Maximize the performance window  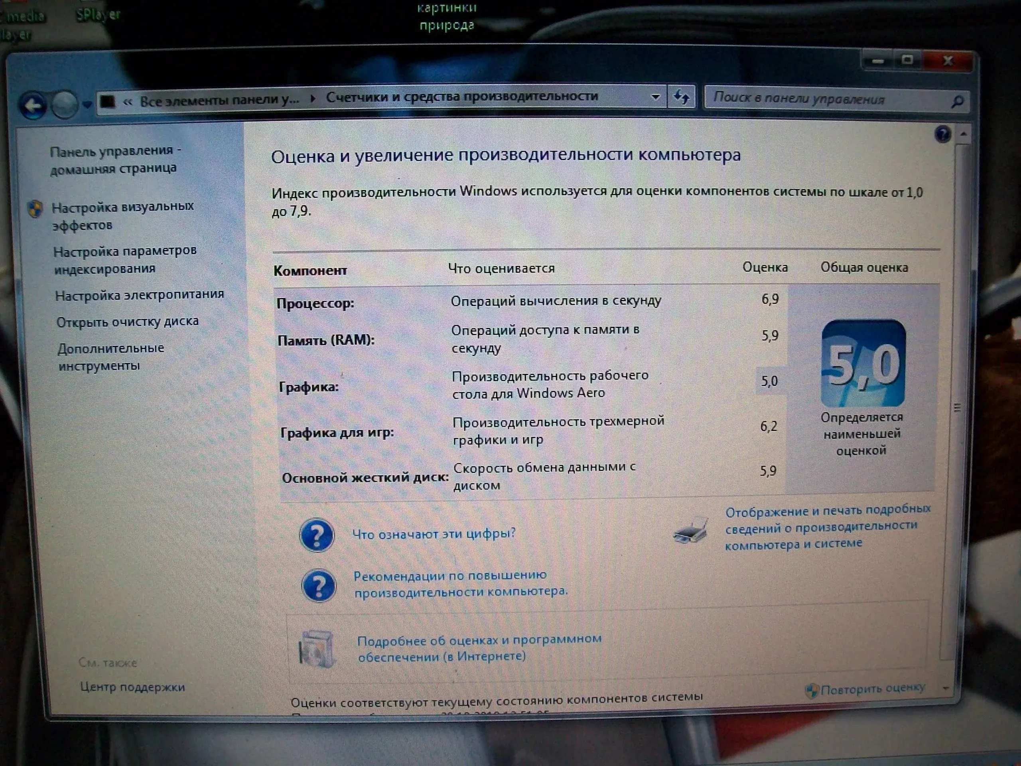pos(907,60)
